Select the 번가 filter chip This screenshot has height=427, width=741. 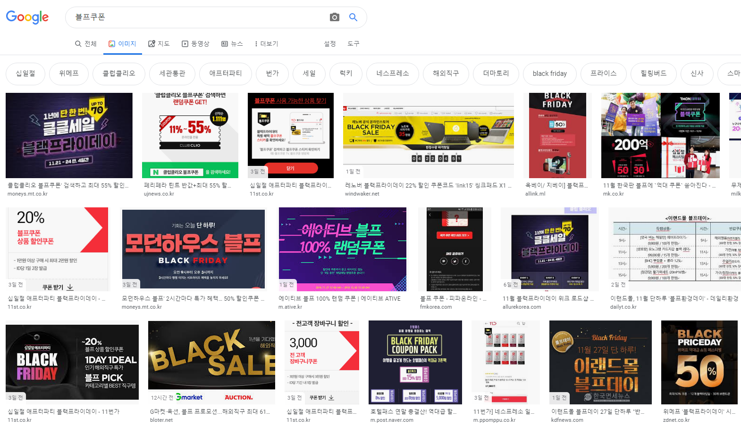click(x=272, y=74)
